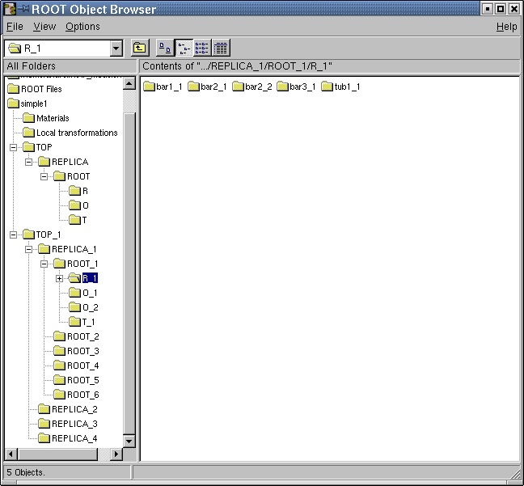Collapse the TOP_1 tree node

pyautogui.click(x=13, y=235)
